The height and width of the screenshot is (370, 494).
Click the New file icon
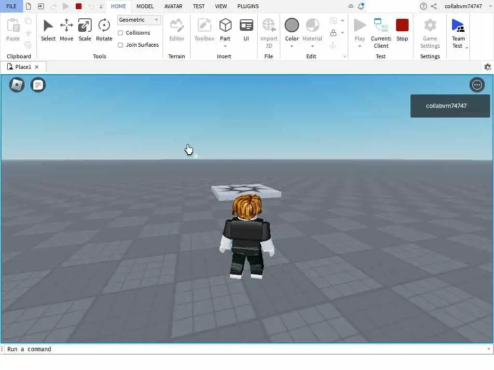pyautogui.click(x=28, y=6)
